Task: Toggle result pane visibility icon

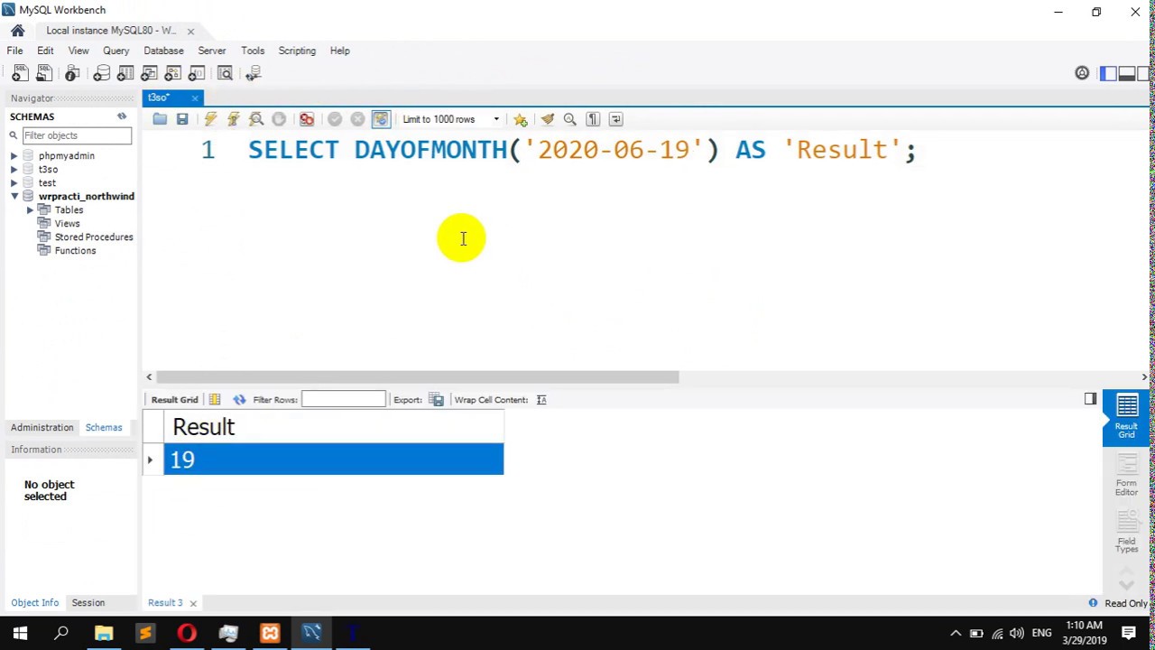Action: tap(1090, 399)
